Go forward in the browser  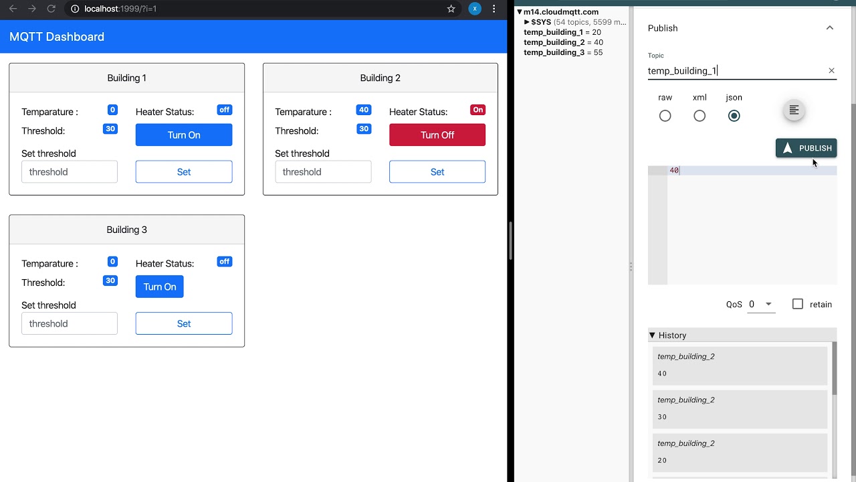(x=32, y=9)
